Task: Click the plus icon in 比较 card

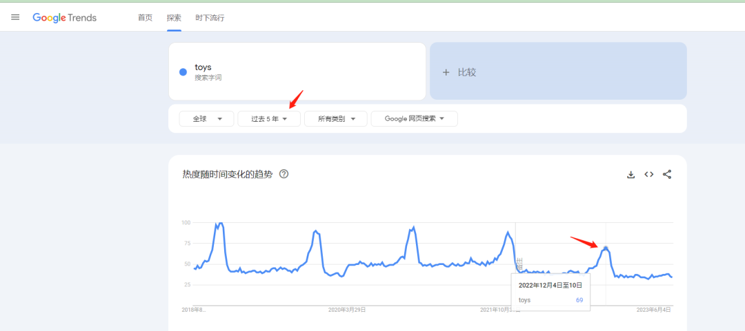Action: click(446, 72)
